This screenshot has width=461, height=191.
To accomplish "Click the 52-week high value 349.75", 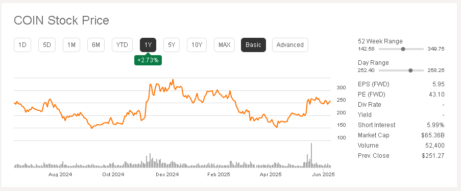I will (435, 49).
